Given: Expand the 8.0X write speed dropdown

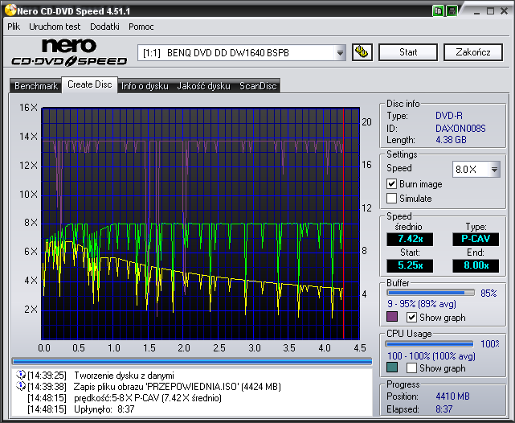Looking at the screenshot, I should [x=494, y=169].
